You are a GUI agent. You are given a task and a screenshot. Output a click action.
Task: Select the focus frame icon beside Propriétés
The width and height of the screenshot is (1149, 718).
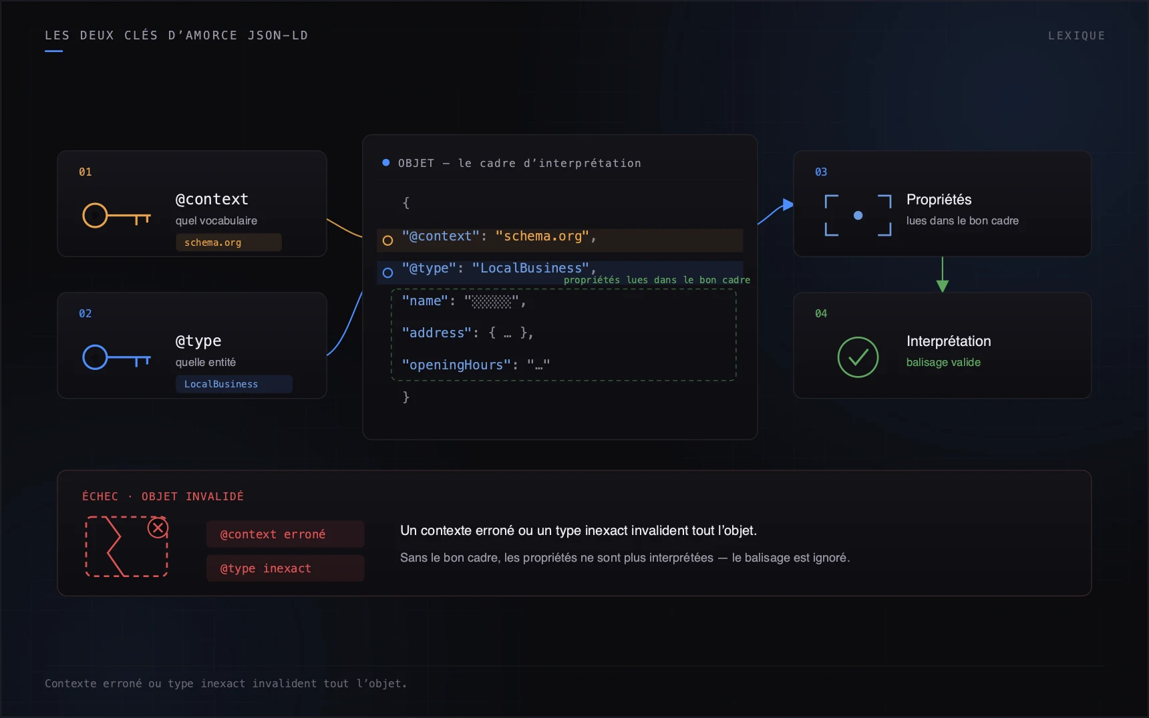click(x=858, y=215)
